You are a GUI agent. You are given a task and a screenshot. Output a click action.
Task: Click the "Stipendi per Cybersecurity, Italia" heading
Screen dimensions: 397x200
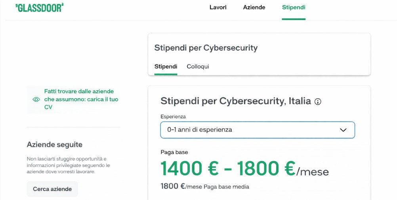tap(235, 101)
